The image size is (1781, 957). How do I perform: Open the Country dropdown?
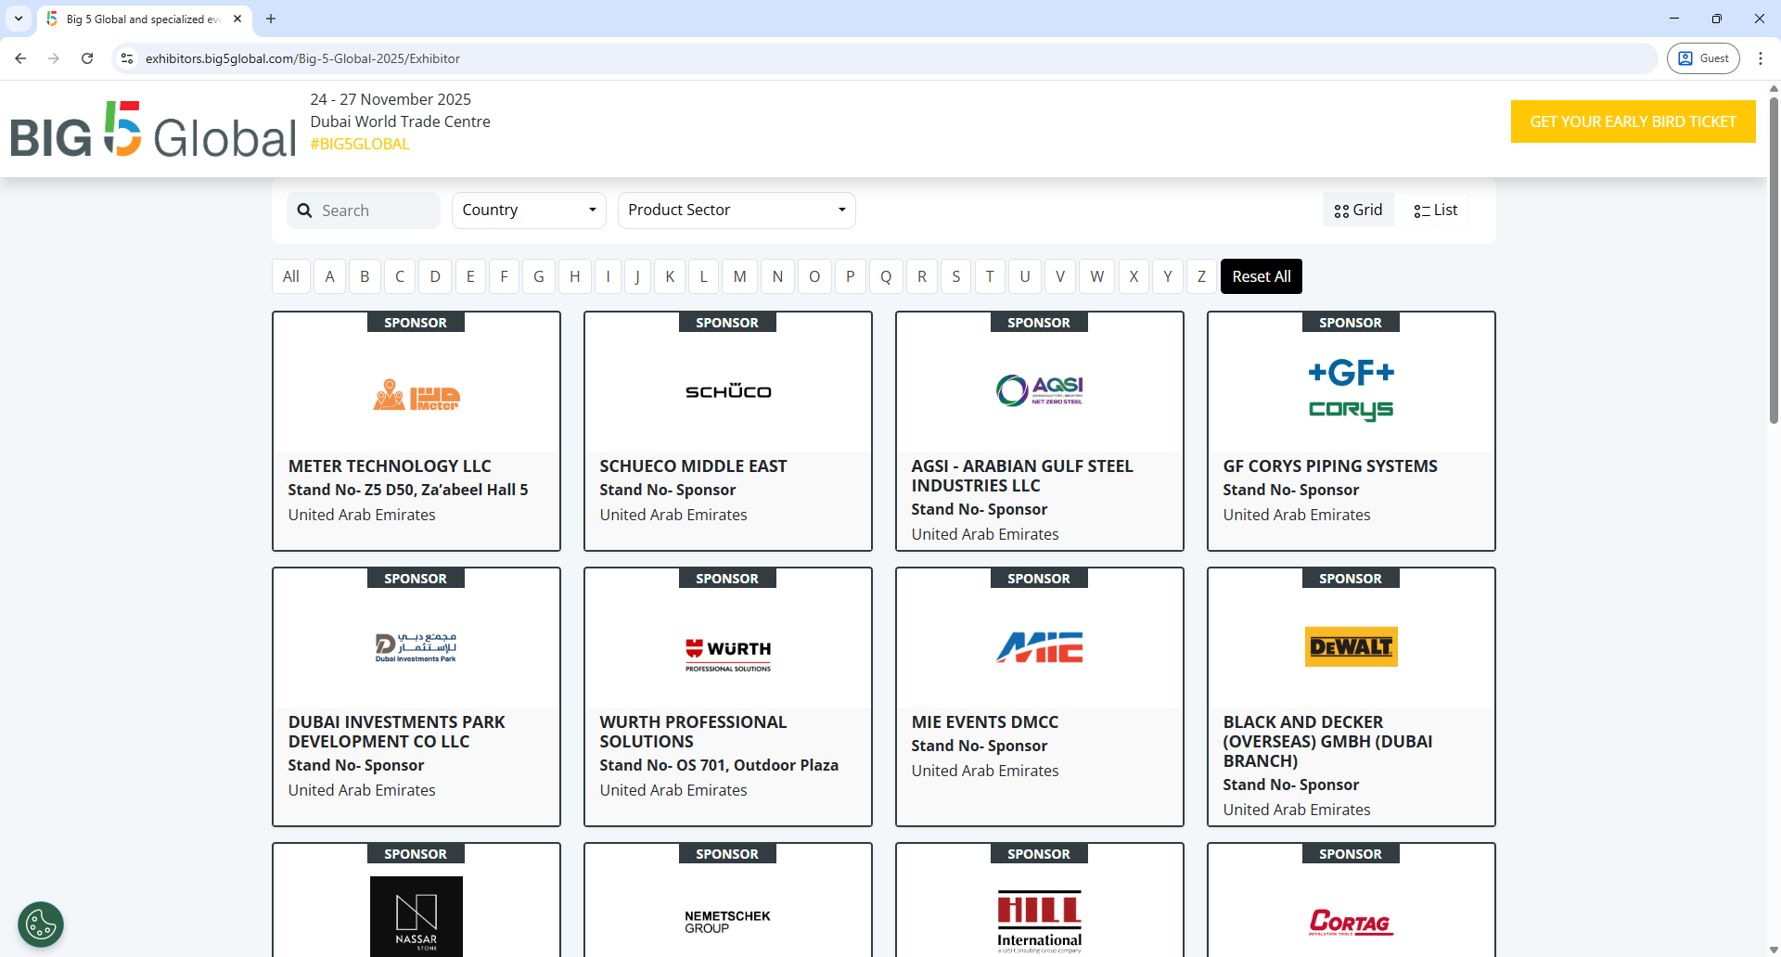(528, 210)
